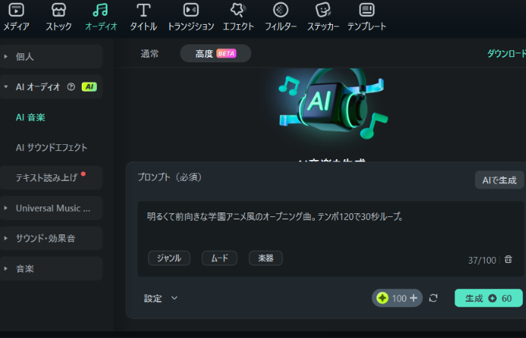
Task: Click the AIで生成 button
Action: point(498,180)
